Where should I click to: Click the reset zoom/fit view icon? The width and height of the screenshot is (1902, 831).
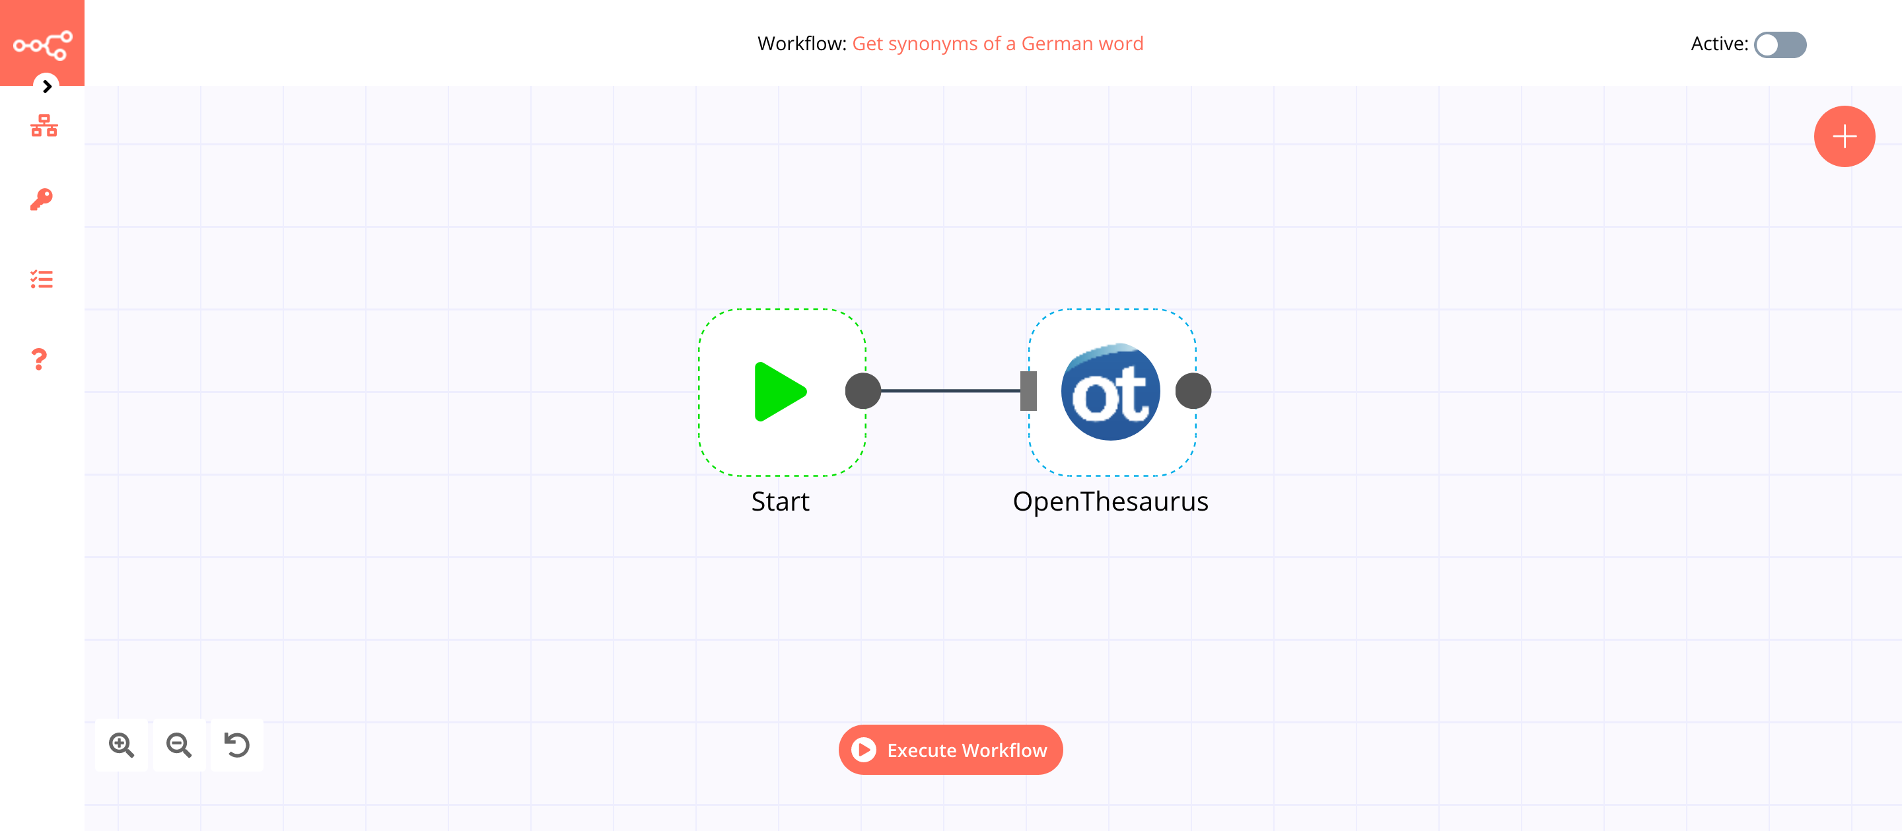pos(236,745)
